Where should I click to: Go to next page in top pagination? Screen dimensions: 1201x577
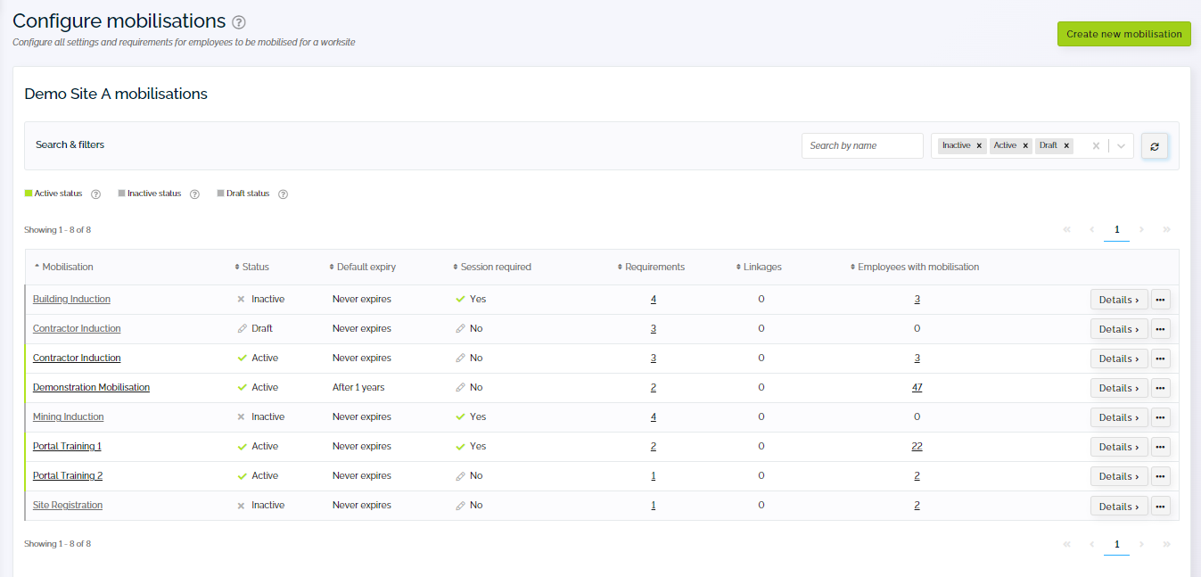(1141, 230)
